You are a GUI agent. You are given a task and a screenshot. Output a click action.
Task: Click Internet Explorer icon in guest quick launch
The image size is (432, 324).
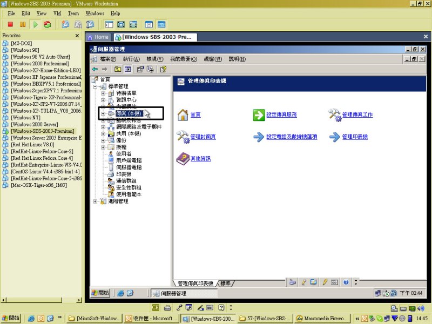(x=120, y=293)
